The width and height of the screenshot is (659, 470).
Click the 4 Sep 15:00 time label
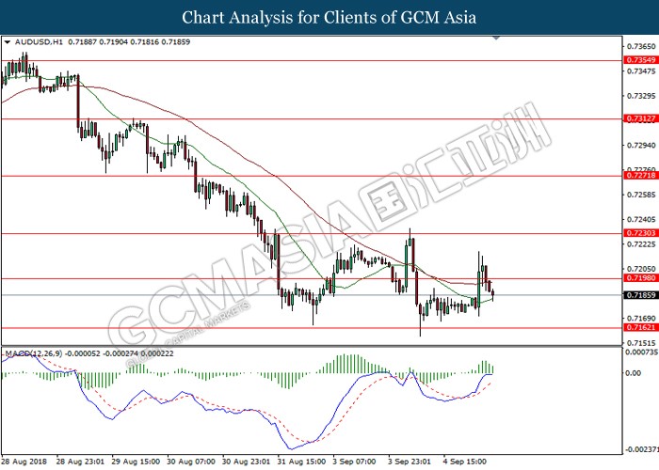(x=465, y=462)
